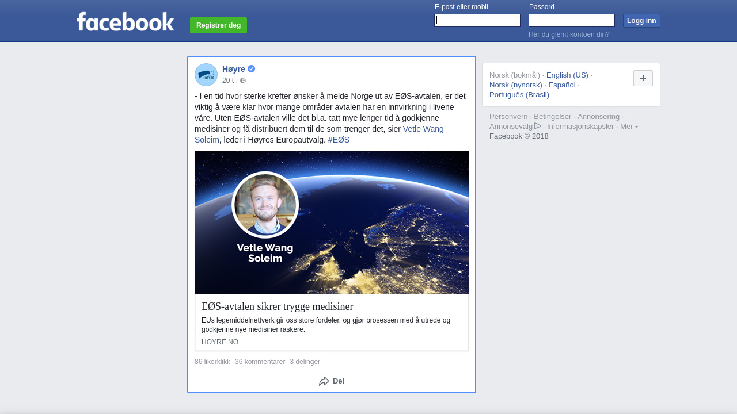
Task: Focus the E-post eller mobil field
Action: pyautogui.click(x=477, y=21)
